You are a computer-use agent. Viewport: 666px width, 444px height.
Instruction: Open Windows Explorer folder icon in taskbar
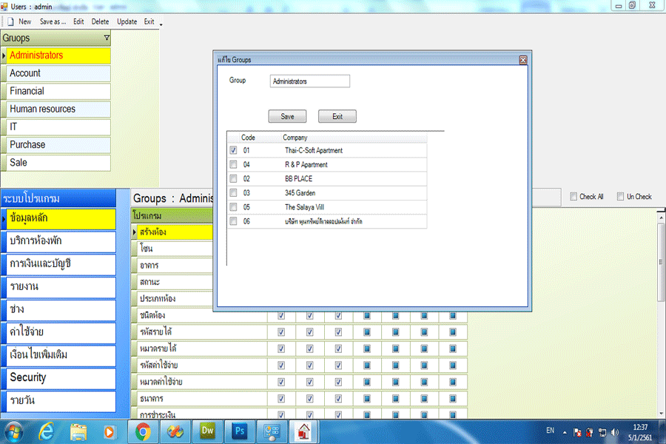tap(78, 431)
